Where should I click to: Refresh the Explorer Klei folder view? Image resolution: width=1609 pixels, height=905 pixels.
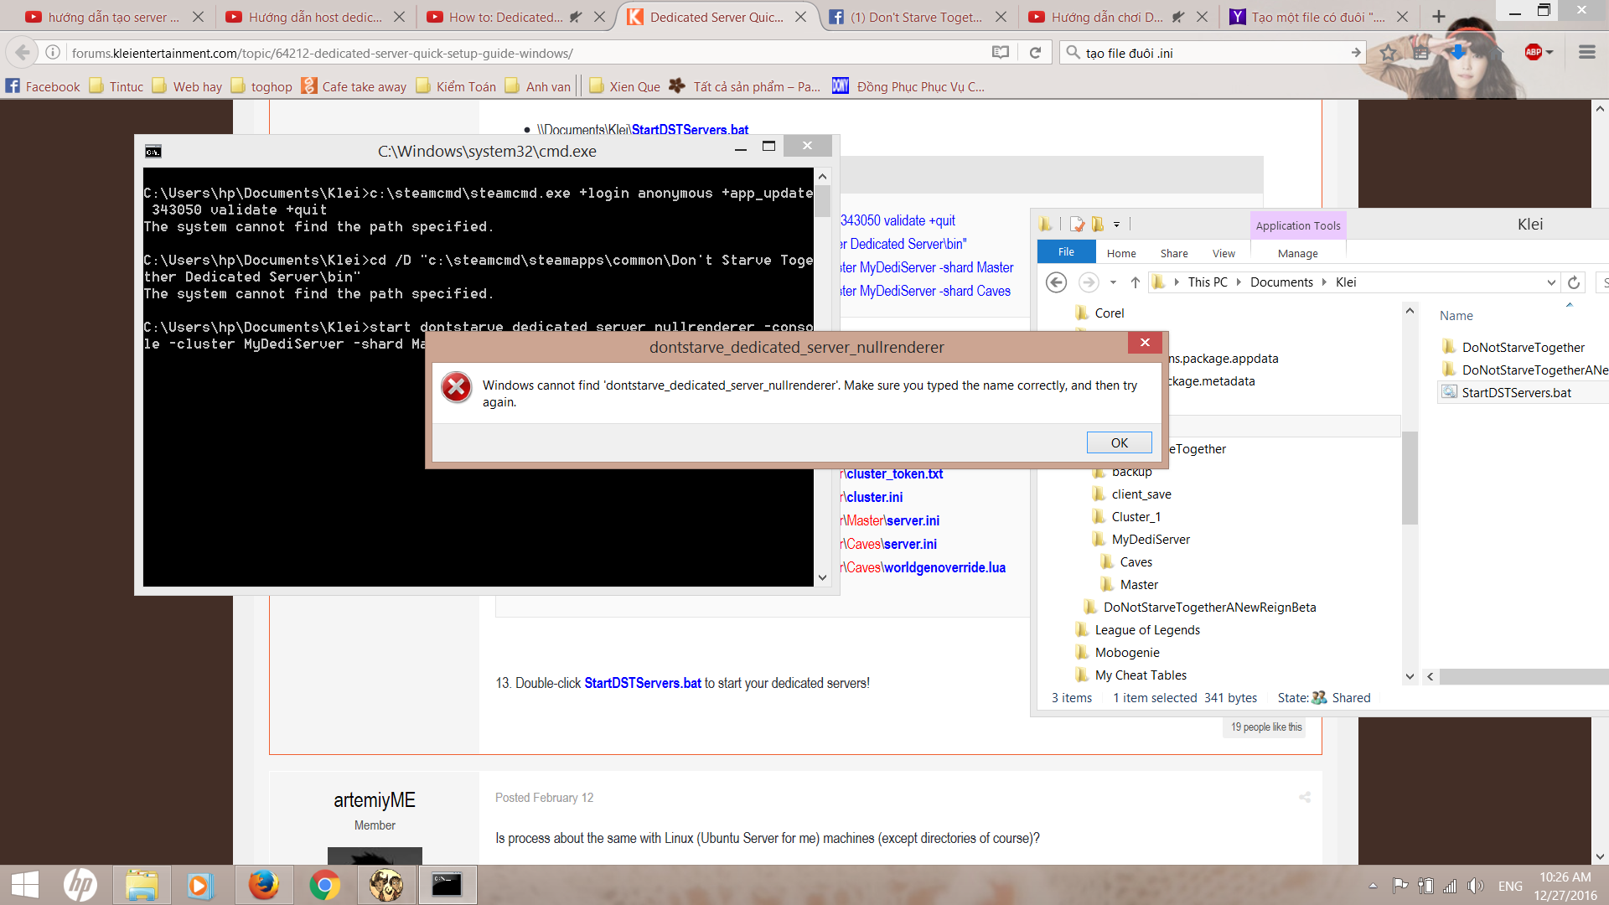click(1574, 282)
